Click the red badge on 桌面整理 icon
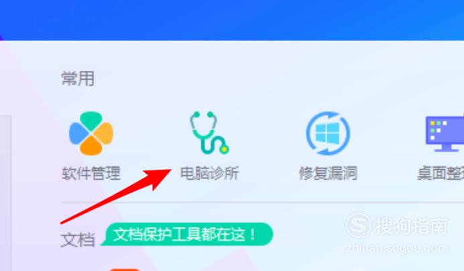This screenshot has width=464, height=271. pyautogui.click(x=463, y=115)
